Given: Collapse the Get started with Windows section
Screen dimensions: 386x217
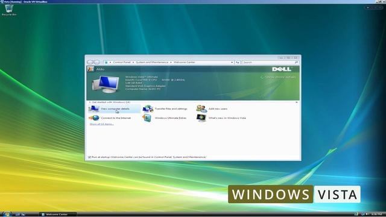Looking at the screenshot, I should click(296, 102).
